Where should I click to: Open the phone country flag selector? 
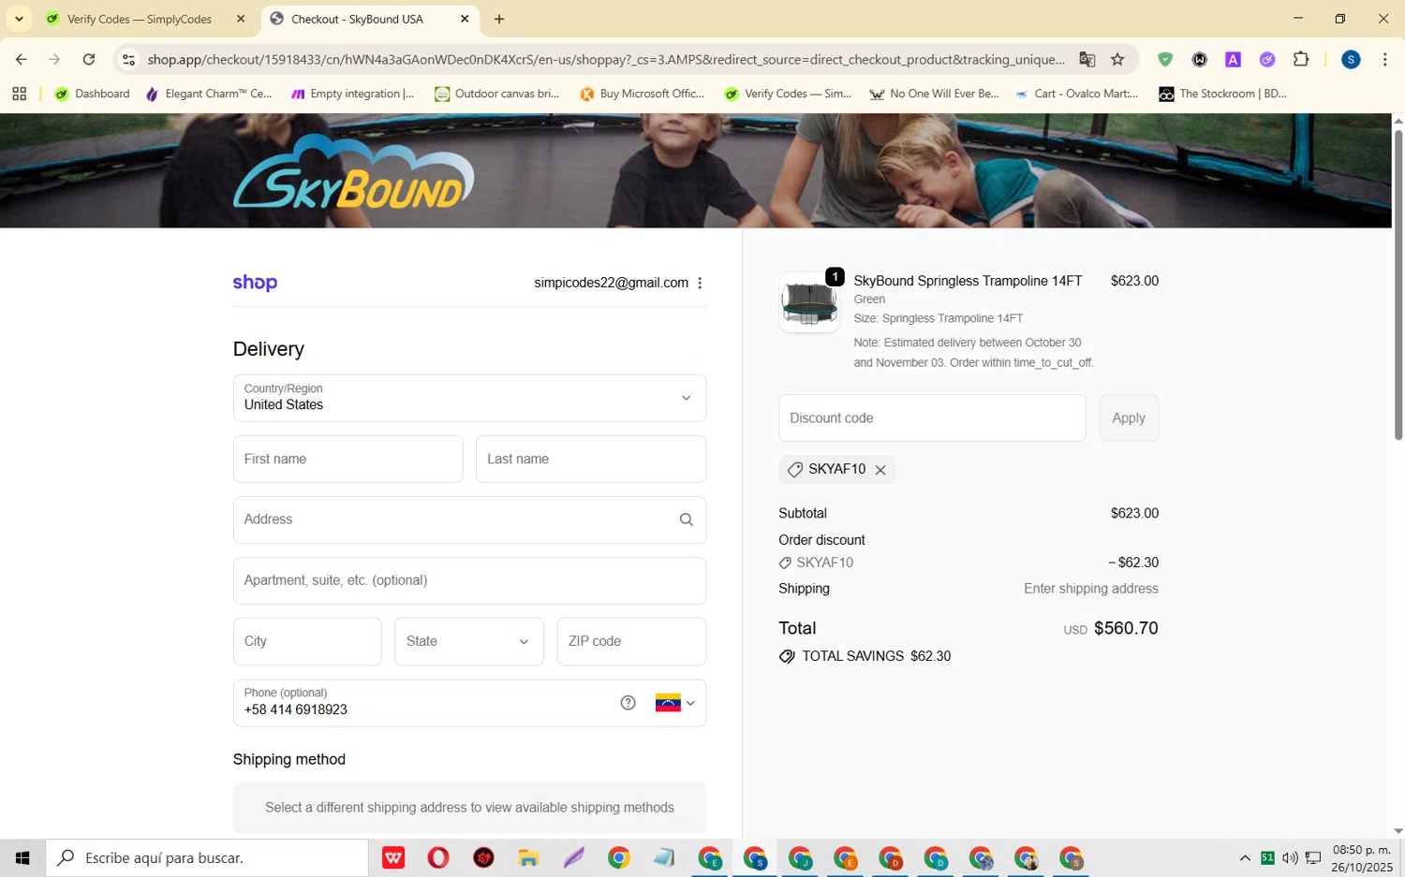675,703
